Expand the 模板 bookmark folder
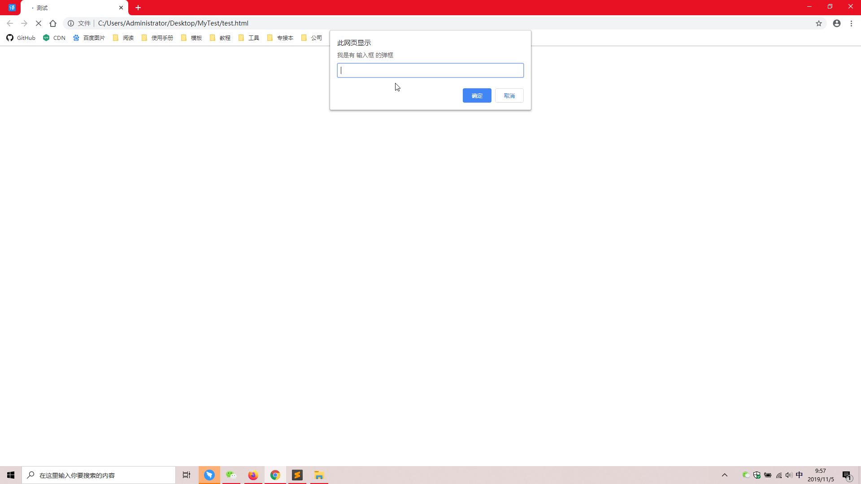 pyautogui.click(x=191, y=38)
